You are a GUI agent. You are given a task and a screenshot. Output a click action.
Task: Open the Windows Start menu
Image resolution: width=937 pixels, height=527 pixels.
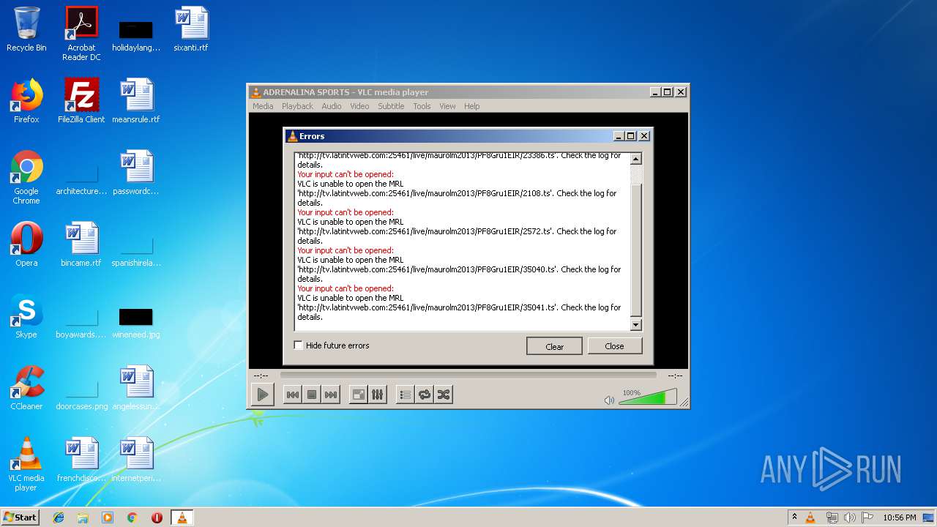(x=20, y=517)
